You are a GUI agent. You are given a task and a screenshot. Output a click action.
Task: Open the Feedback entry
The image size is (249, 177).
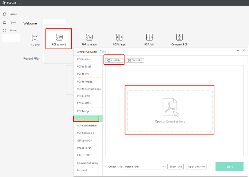[x=82, y=170]
